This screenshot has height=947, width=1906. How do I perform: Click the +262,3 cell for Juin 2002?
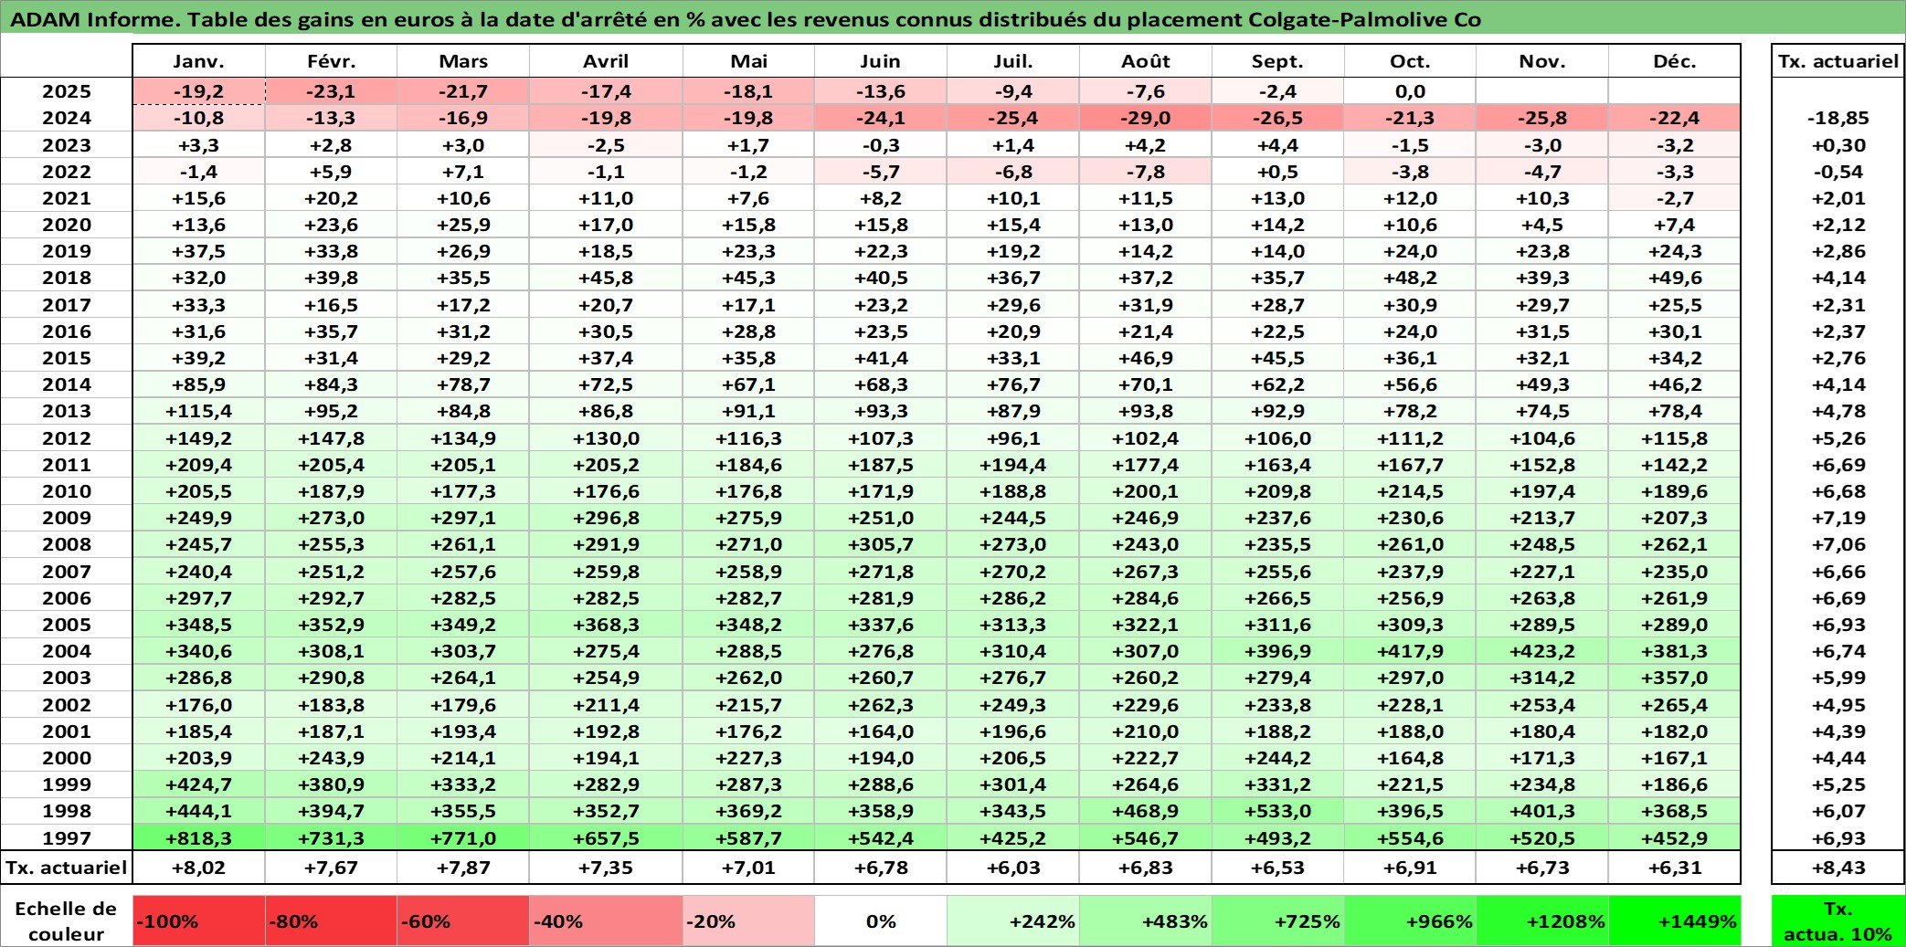[881, 705]
